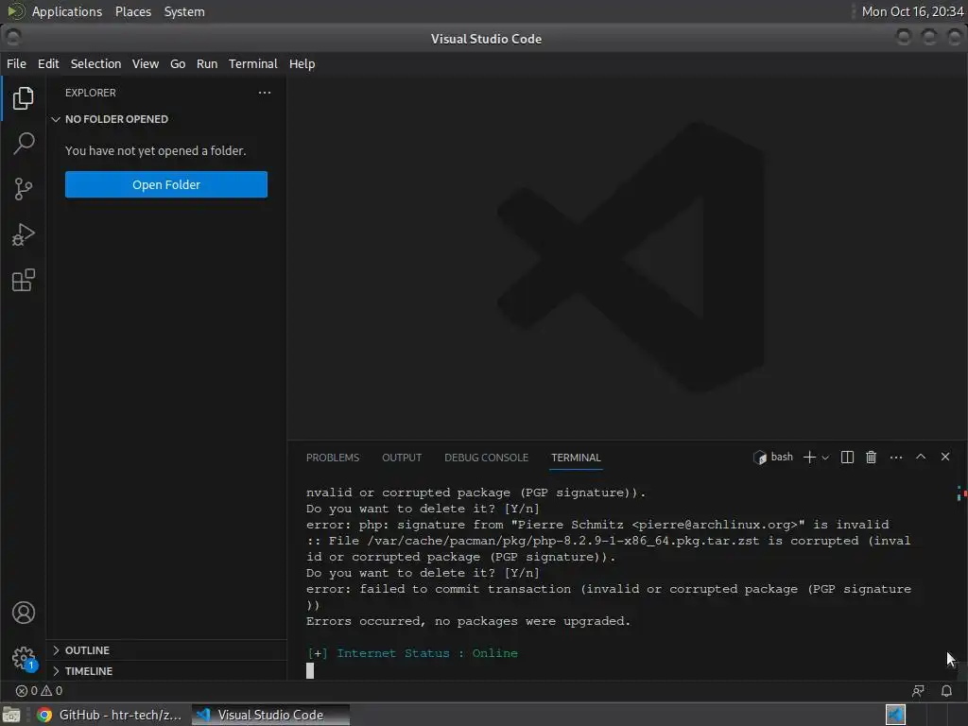Screen dimensions: 968x726
Task: Select Visual Studio Code taskbar button
Action: [x=270, y=715]
